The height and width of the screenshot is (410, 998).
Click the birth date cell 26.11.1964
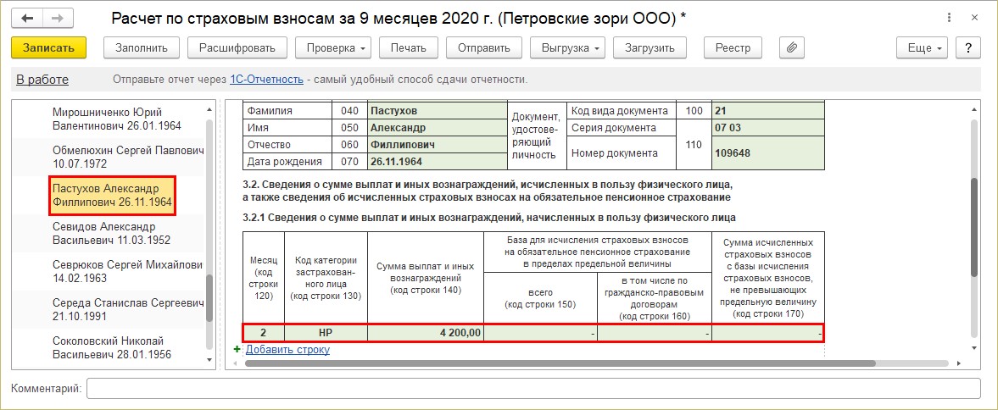point(437,162)
